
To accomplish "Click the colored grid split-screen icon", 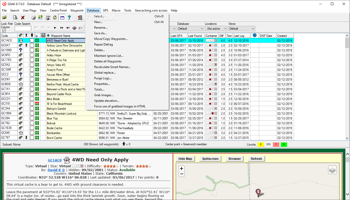I will (x=40, y=18).
